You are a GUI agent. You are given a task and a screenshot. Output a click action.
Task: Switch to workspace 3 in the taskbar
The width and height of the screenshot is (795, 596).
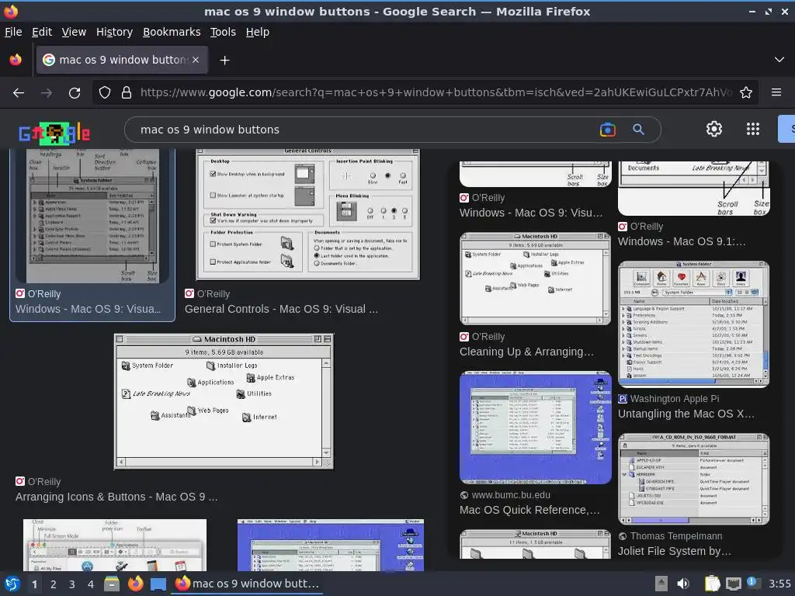click(x=72, y=584)
